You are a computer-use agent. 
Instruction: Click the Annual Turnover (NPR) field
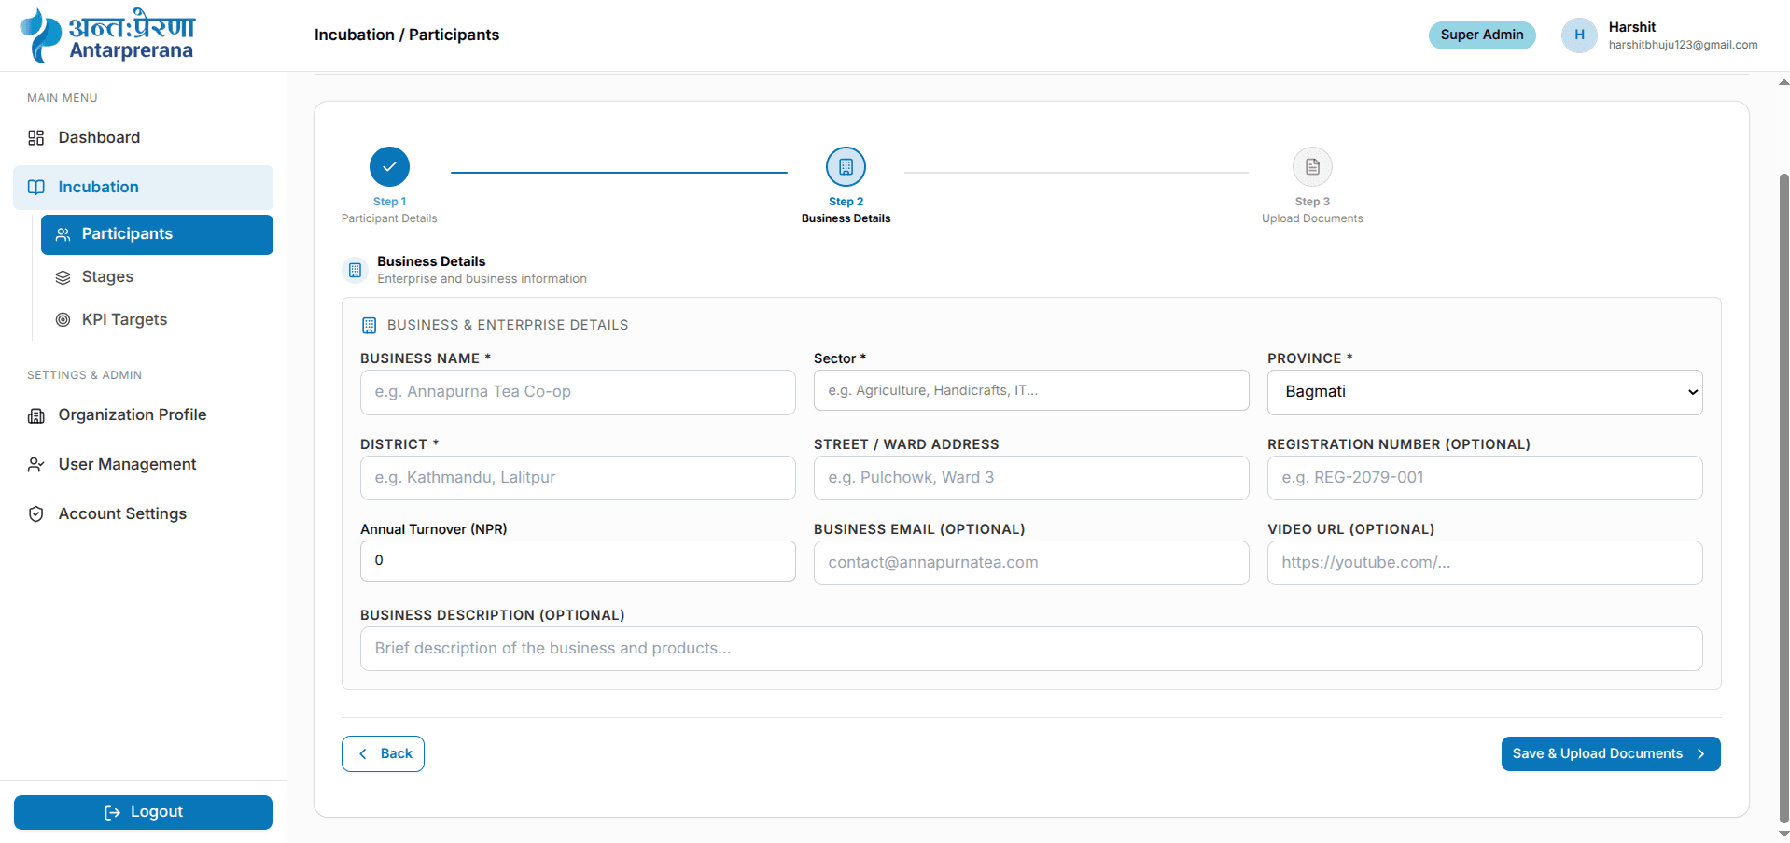pos(578,561)
